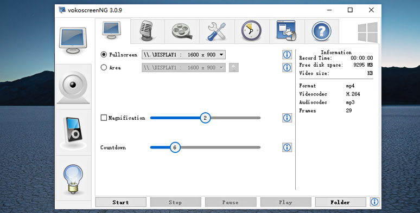Screen dimensions: 420x213
Task: Switch to the film reel video tab
Action: click(182, 31)
